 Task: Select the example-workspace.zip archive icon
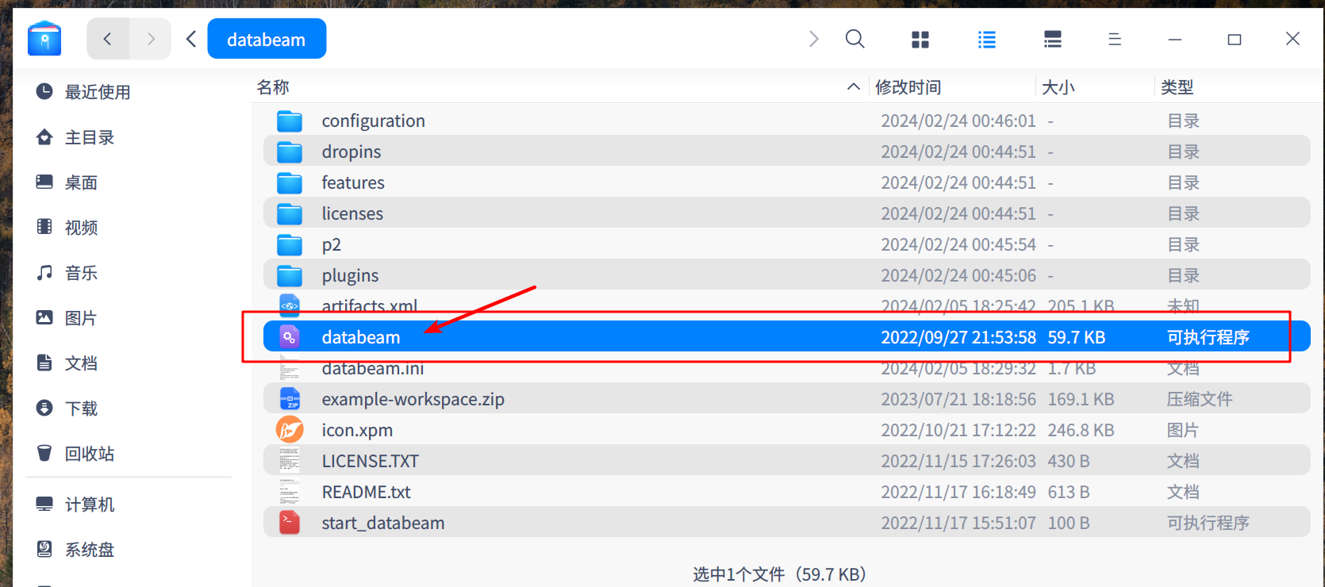290,399
